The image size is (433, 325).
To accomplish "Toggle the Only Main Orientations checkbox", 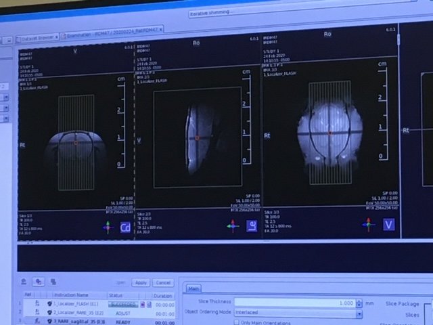I will tap(237, 322).
